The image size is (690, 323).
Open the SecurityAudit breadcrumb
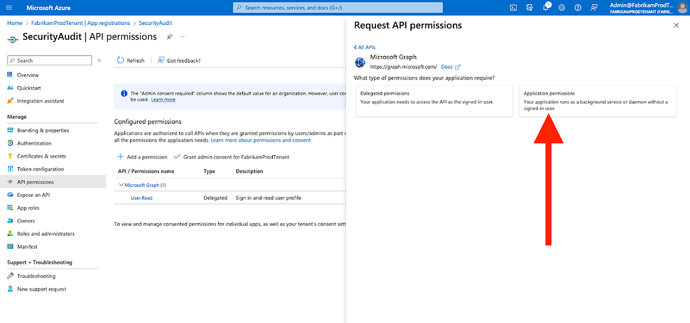tap(156, 23)
